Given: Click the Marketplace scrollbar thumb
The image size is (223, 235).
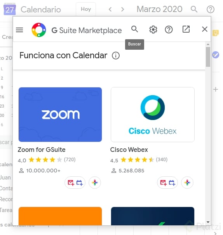Looking at the screenshot, I should pyautogui.click(x=208, y=57).
